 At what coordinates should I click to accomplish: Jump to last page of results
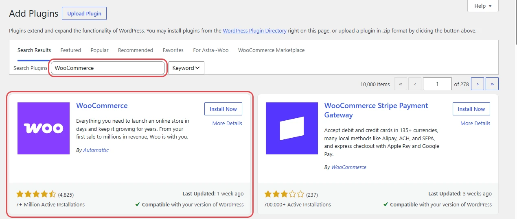(x=492, y=84)
